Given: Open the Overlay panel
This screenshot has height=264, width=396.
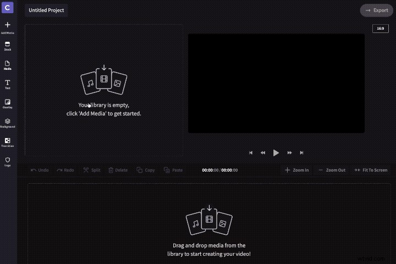Looking at the screenshot, I should coord(7,104).
